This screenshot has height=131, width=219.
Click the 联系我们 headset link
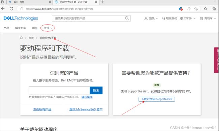click(x=169, y=18)
